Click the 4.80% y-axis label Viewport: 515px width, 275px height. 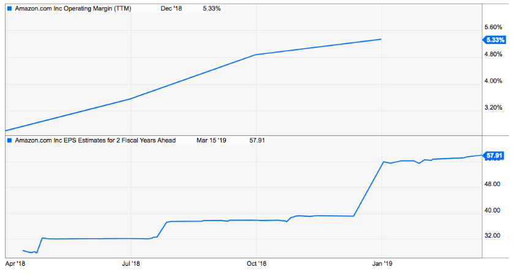pos(494,55)
